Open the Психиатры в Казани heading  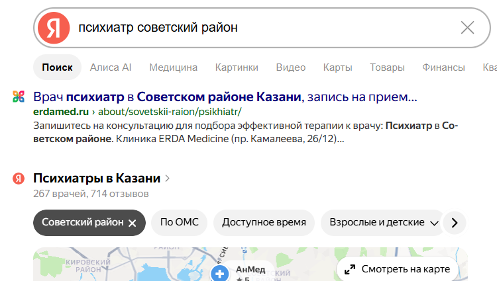97,179
